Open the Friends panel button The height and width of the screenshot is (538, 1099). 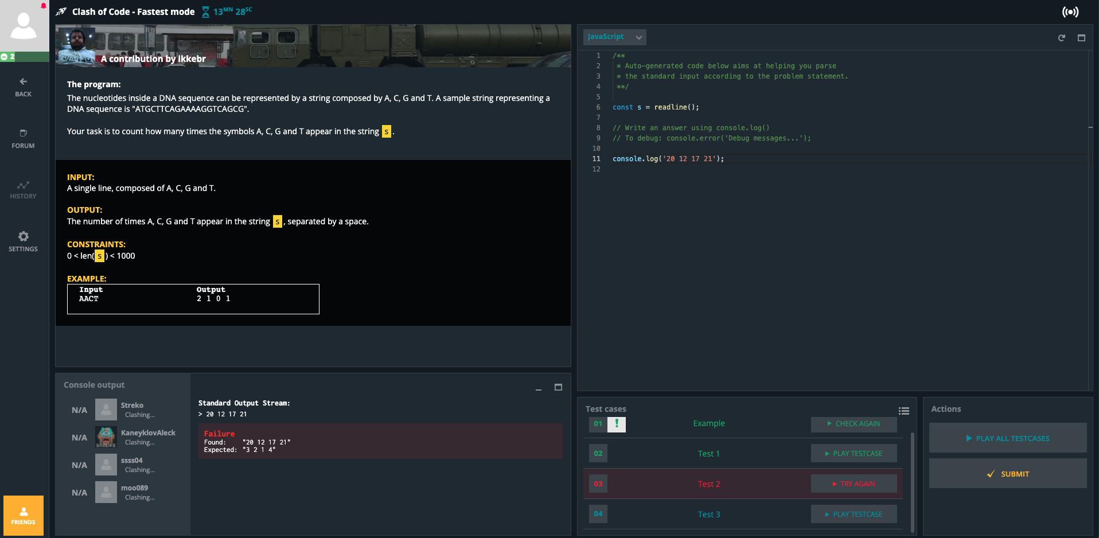pyautogui.click(x=24, y=515)
